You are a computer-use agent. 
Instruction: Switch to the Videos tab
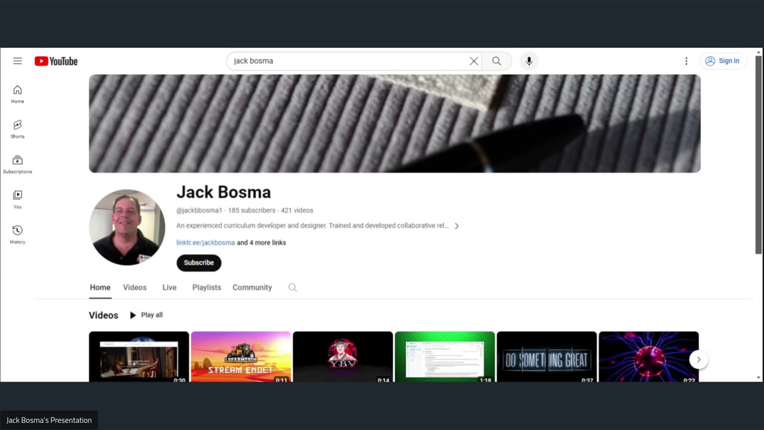tap(135, 287)
